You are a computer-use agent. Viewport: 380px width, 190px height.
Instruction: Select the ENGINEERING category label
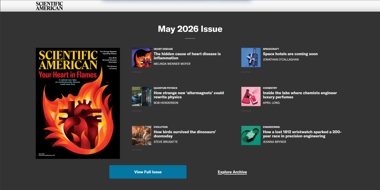[271, 127]
